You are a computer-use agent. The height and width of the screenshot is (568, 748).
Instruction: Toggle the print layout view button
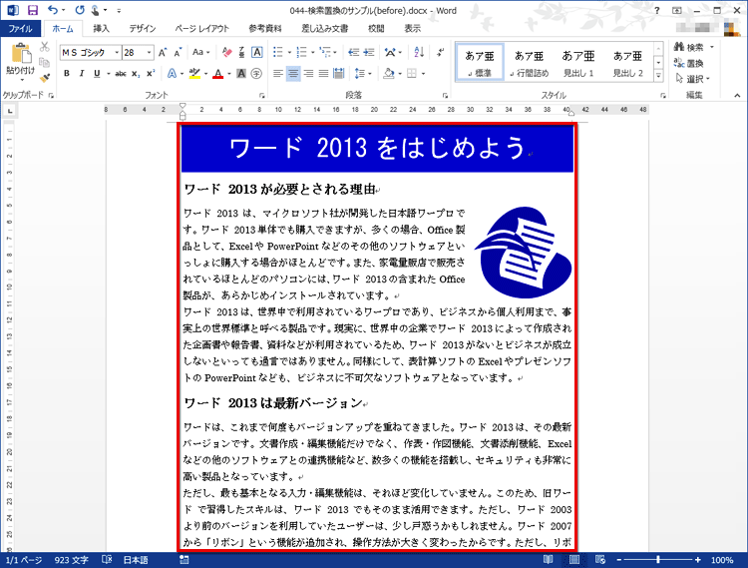tap(574, 559)
